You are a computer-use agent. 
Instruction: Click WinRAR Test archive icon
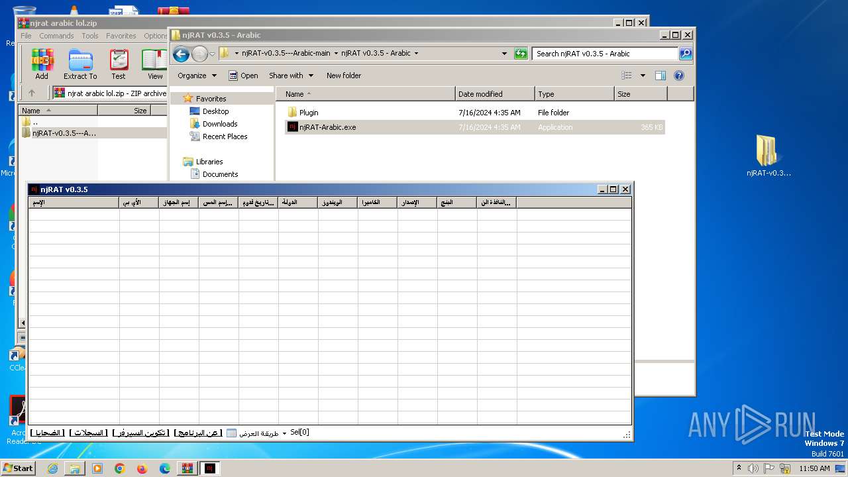click(119, 64)
